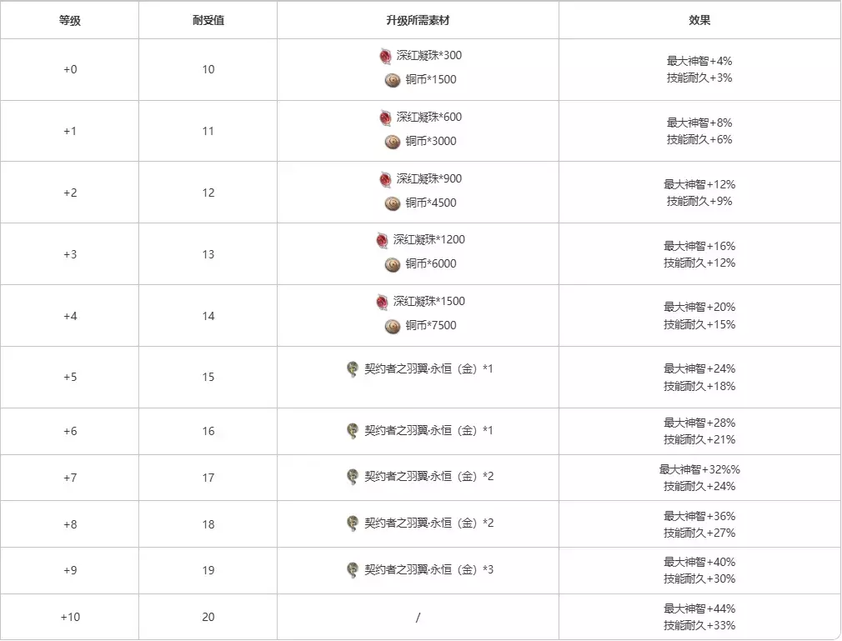This screenshot has width=842, height=641.
Task: Click the 契约者之羽翼·永恒（金）*1 text in the +6 row
Action: pyautogui.click(x=429, y=431)
